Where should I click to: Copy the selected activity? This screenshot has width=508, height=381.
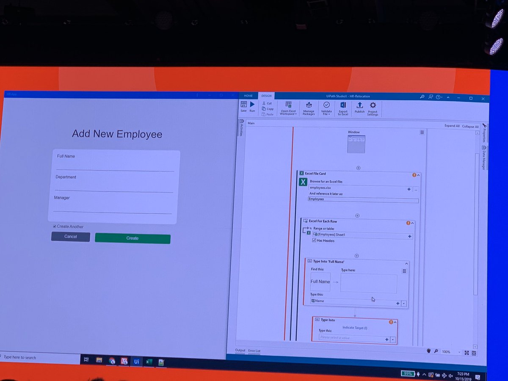[x=267, y=109]
